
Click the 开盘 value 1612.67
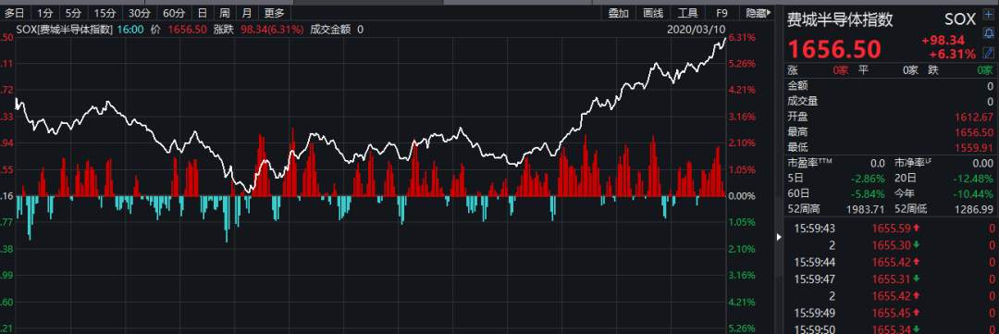(x=974, y=118)
